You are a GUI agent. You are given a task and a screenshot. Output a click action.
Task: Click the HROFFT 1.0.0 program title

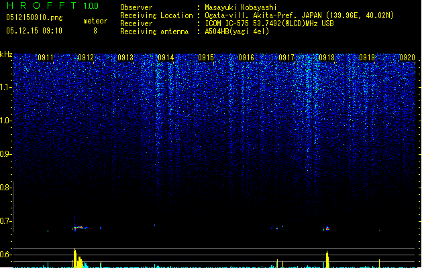point(52,5)
